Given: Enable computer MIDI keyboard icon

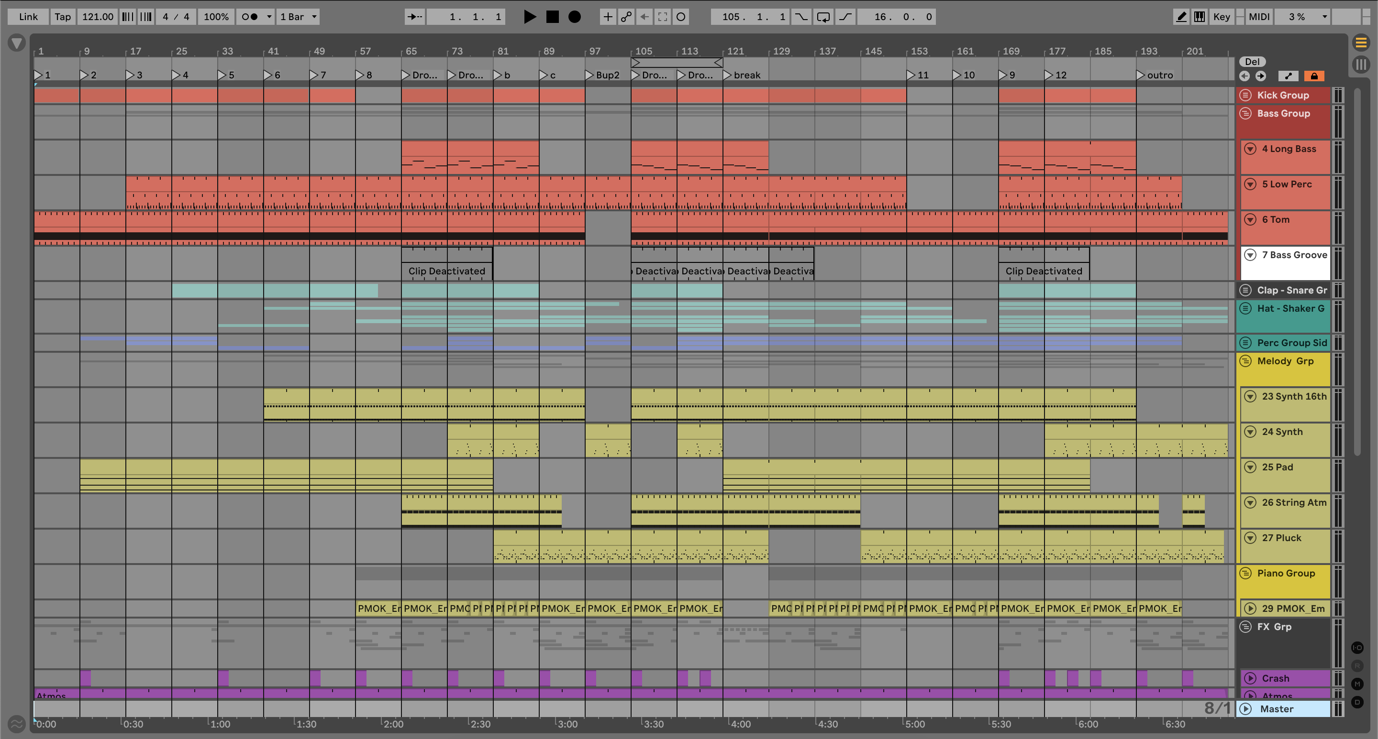Looking at the screenshot, I should point(1200,17).
